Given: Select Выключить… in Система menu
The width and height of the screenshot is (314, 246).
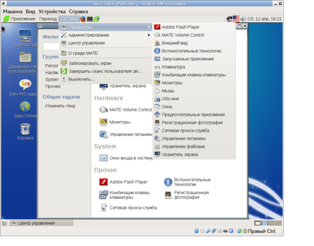Looking at the screenshot, I should [105, 79].
